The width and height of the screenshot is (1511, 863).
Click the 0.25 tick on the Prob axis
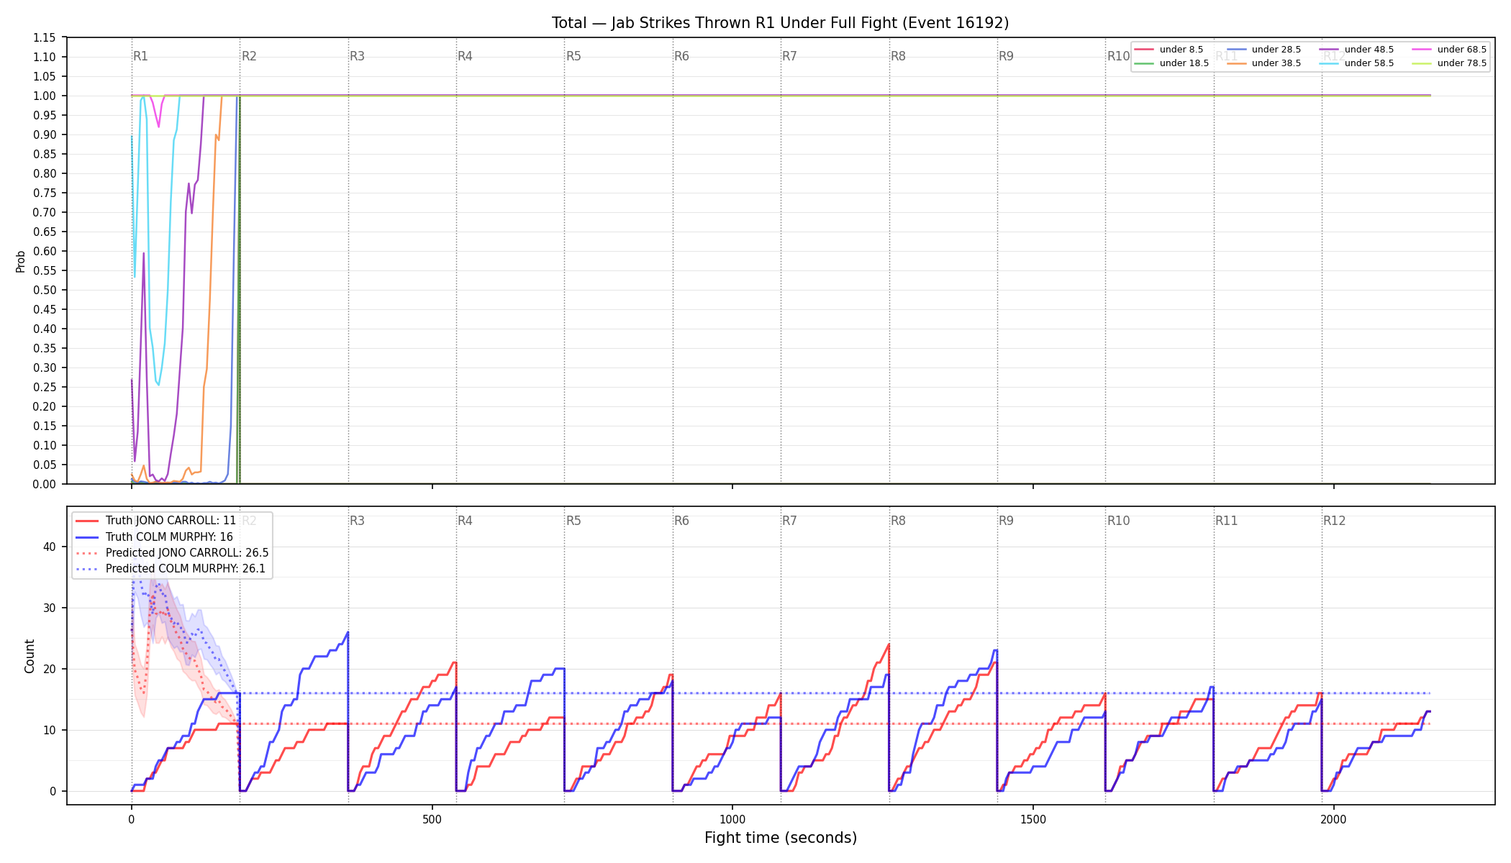point(45,387)
